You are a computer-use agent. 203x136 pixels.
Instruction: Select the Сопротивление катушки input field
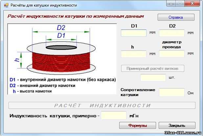(x=172, y=92)
